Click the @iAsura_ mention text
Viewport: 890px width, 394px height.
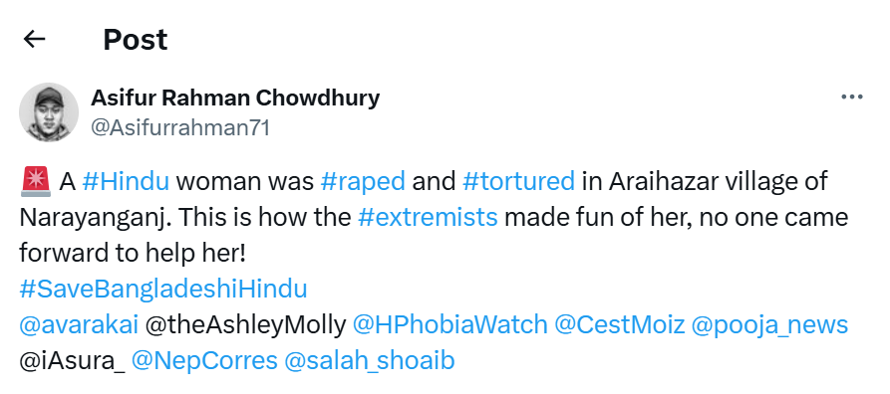(x=72, y=361)
